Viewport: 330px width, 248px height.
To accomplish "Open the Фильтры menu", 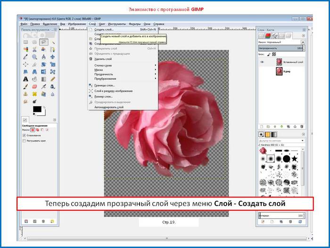I will click(x=135, y=24).
